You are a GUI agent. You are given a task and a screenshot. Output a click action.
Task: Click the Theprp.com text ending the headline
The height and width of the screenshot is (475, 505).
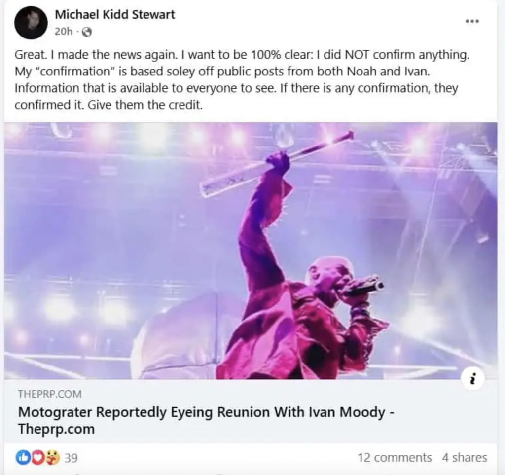[x=56, y=429]
